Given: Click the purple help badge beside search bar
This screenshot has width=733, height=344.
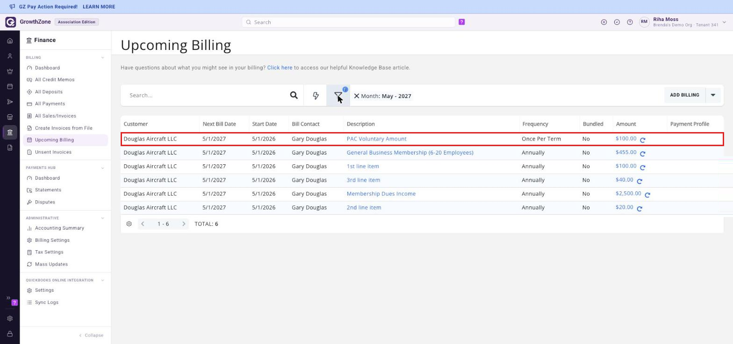Looking at the screenshot, I should tap(461, 22).
